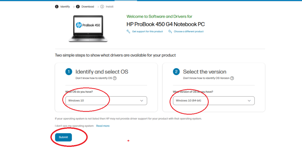Viewport: 302px width, 151px height.
Task: Click the help icon beside 'identify OS Version'
Action: pyautogui.click(x=232, y=78)
